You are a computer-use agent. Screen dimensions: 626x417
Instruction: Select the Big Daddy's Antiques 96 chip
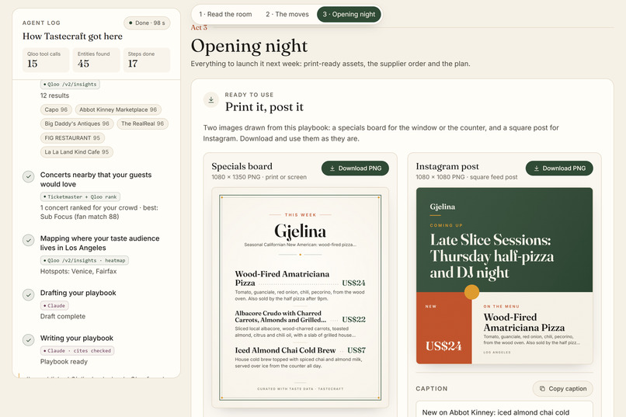pos(77,123)
